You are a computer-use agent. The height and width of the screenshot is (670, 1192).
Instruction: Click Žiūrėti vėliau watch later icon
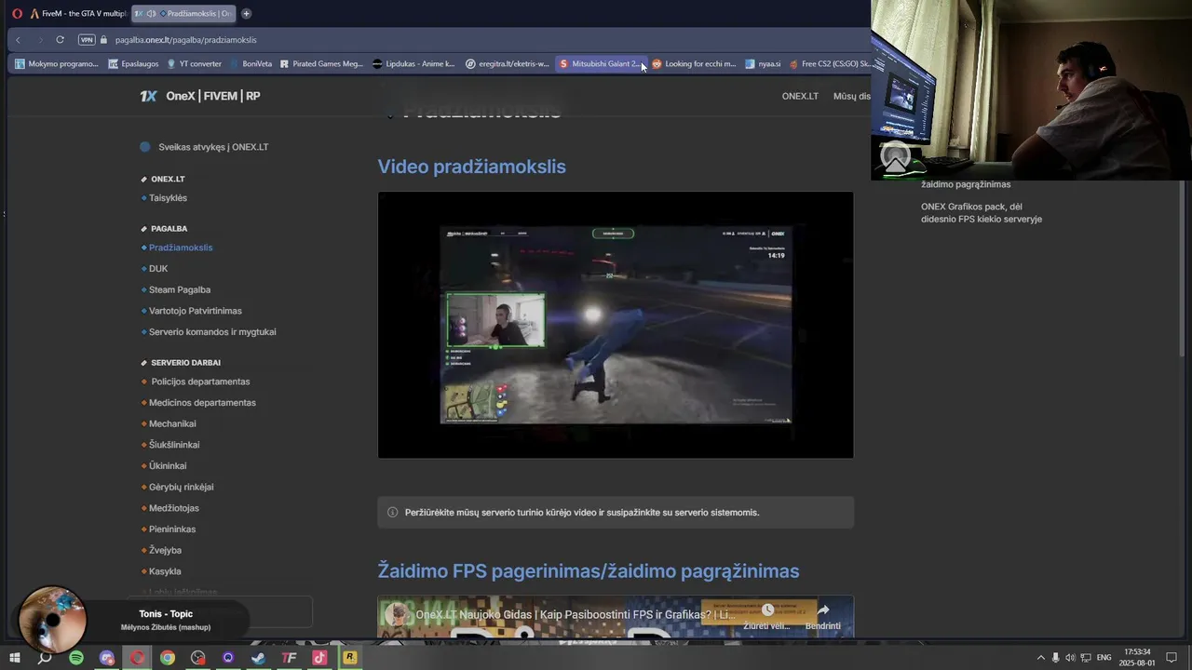click(767, 616)
